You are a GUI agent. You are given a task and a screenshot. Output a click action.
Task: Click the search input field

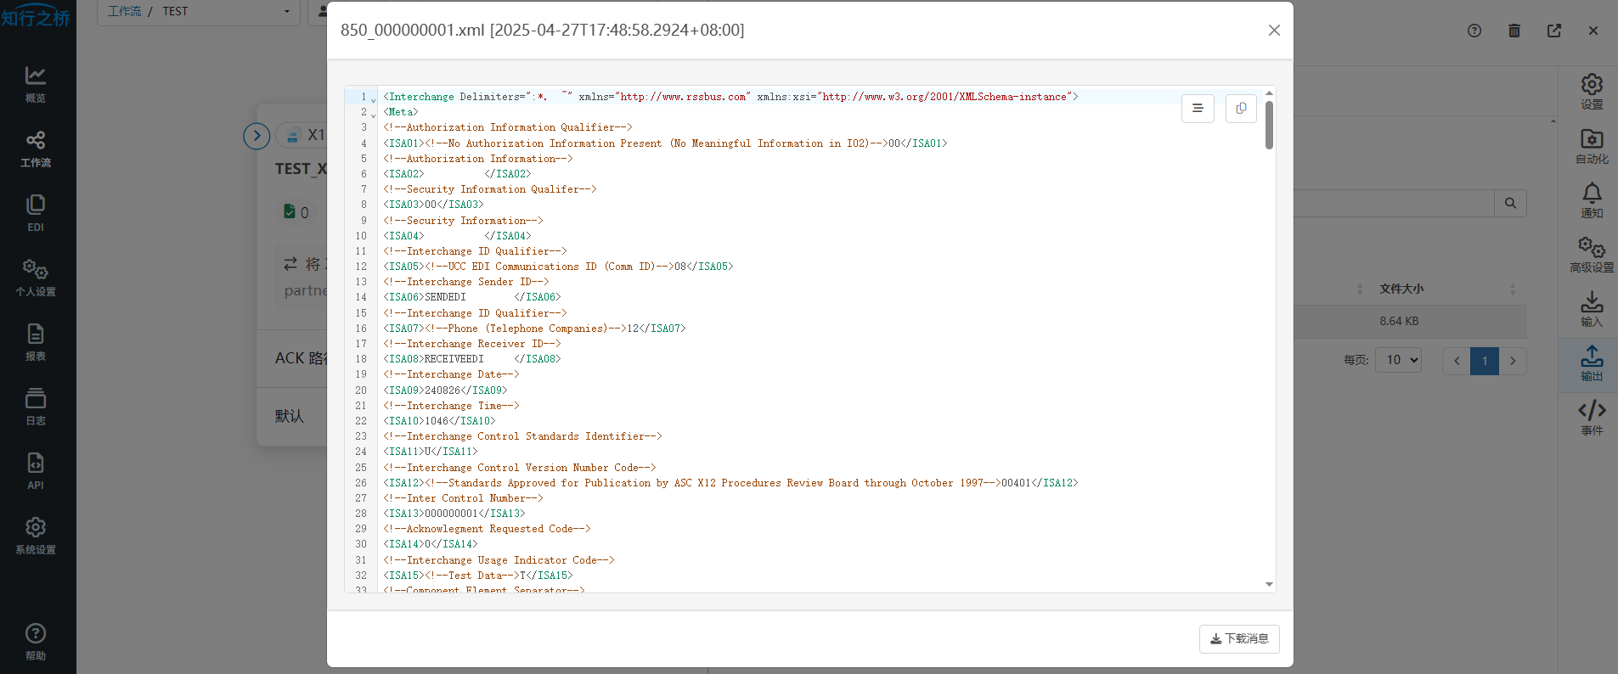click(1394, 203)
